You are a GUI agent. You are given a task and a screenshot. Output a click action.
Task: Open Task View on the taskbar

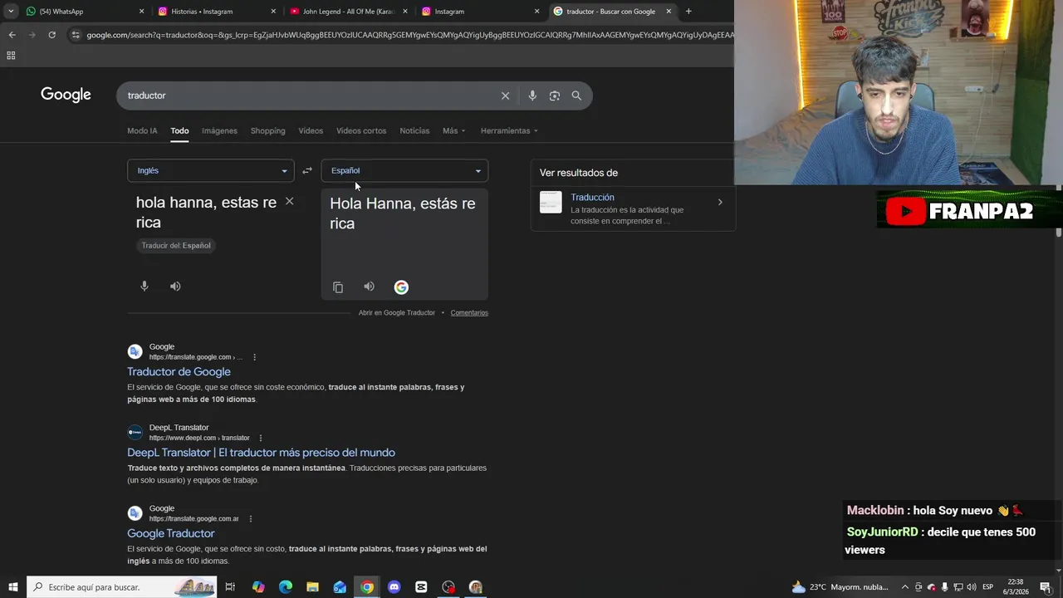230,587
